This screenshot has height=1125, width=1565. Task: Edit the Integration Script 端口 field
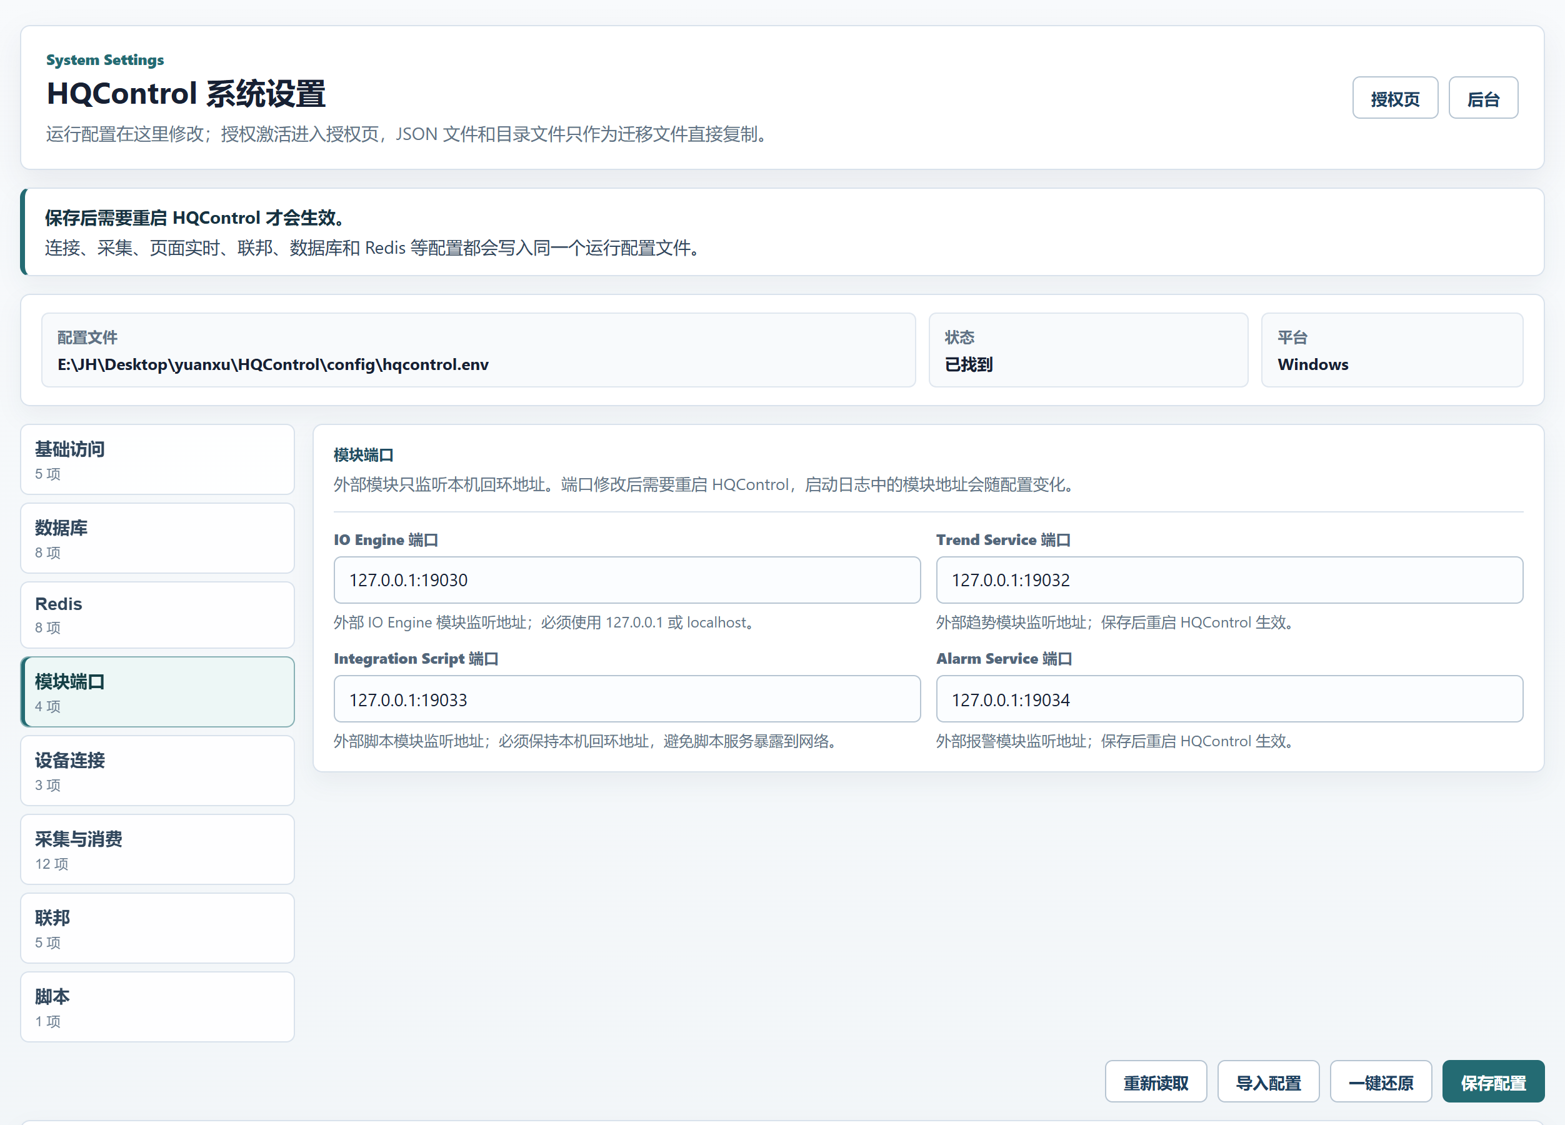click(626, 699)
